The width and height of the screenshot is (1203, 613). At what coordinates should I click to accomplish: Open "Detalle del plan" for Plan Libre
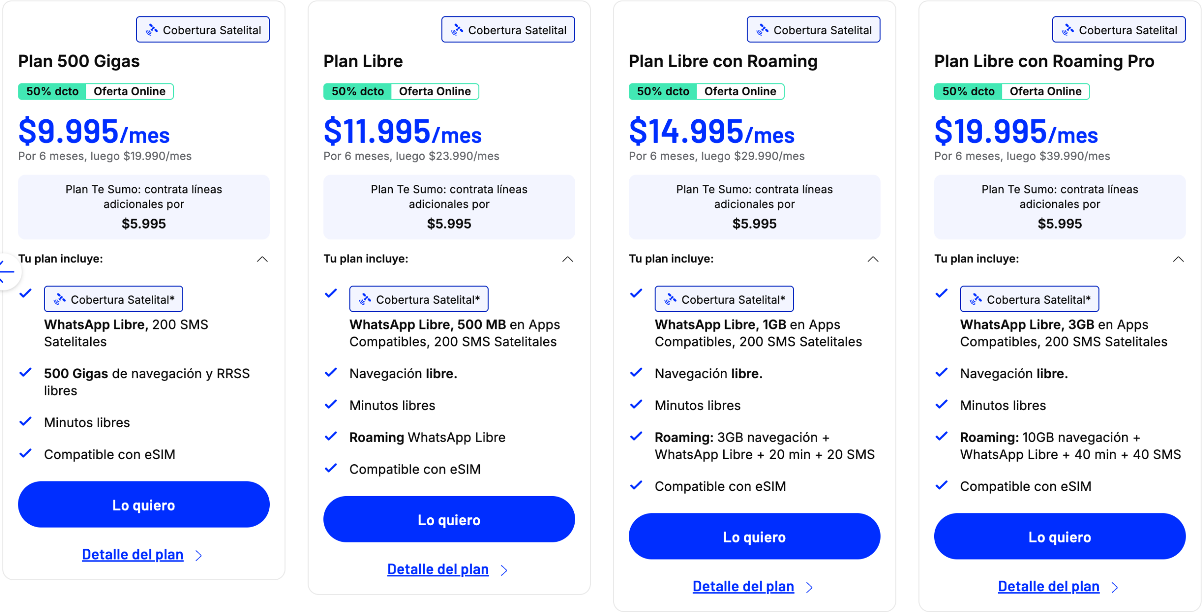tap(437, 569)
